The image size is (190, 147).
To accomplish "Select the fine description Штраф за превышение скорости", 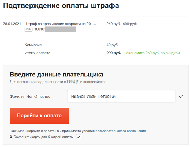I will (60, 24).
